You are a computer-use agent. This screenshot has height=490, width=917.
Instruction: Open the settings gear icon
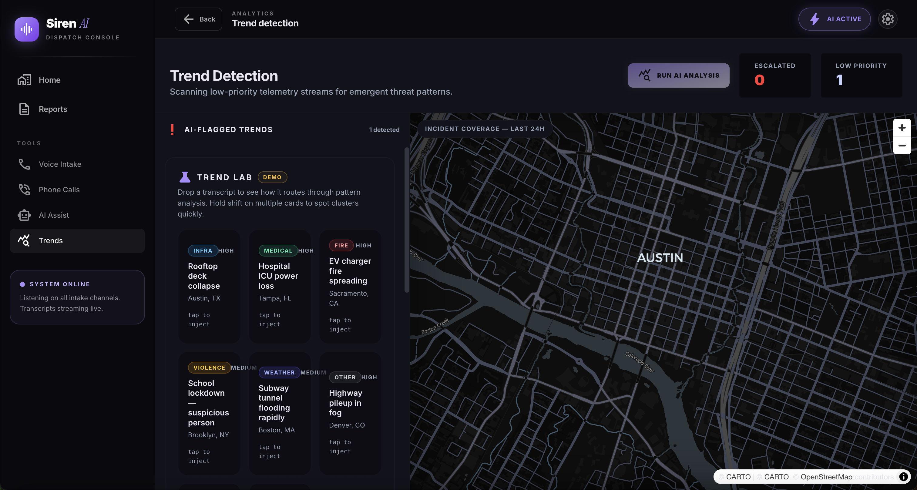[x=888, y=19]
